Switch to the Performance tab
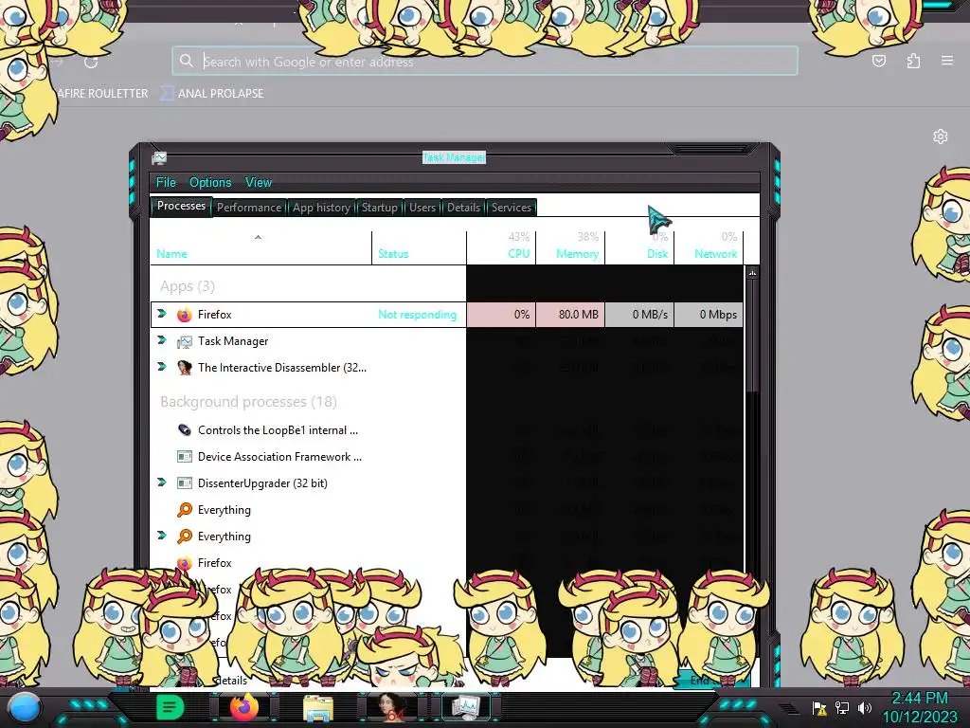The width and height of the screenshot is (970, 728). 249,208
